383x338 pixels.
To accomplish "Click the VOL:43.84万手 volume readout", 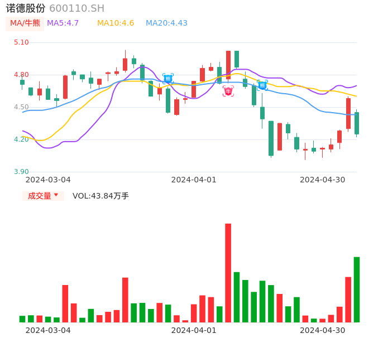I will [100, 196].
